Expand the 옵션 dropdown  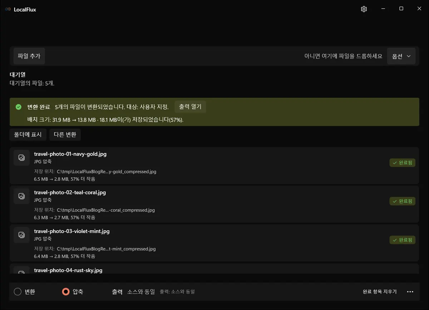pyautogui.click(x=401, y=56)
